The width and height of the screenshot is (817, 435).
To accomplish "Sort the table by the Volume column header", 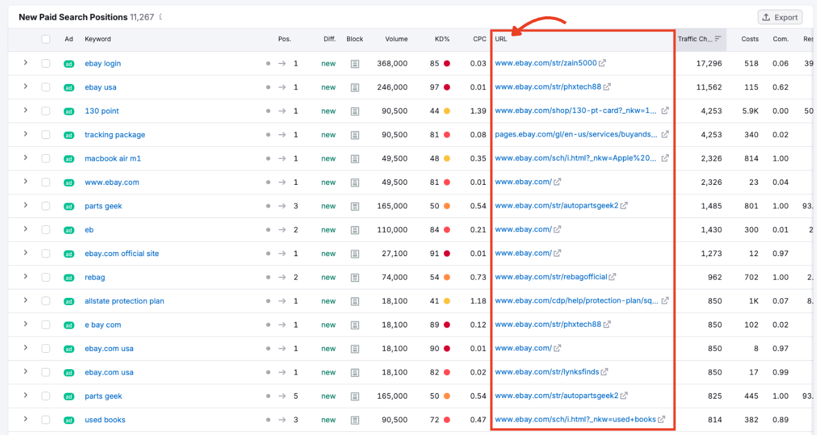I will 396,39.
